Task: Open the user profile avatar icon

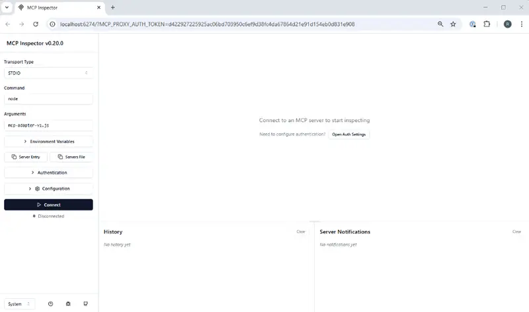Action: [507, 24]
